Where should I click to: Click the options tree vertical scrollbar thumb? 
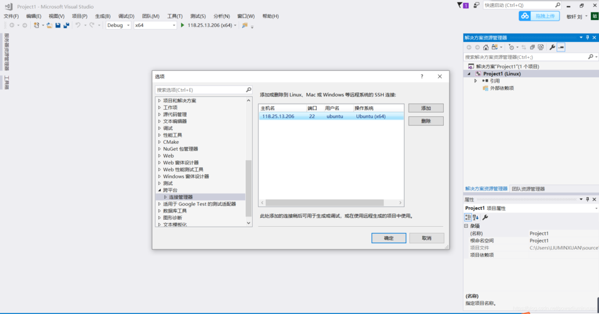point(249,188)
